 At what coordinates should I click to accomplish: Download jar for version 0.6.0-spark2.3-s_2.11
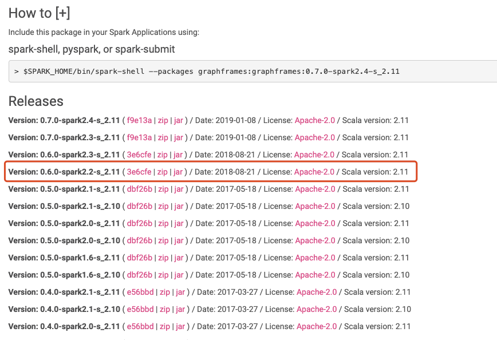[178, 155]
